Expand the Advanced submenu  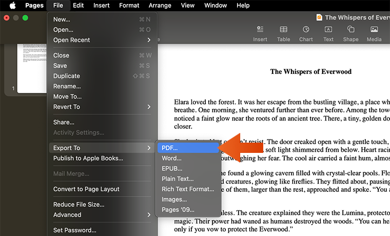coord(102,214)
